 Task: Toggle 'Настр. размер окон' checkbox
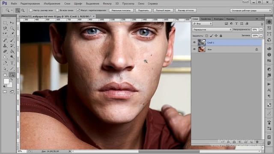point(31,10)
